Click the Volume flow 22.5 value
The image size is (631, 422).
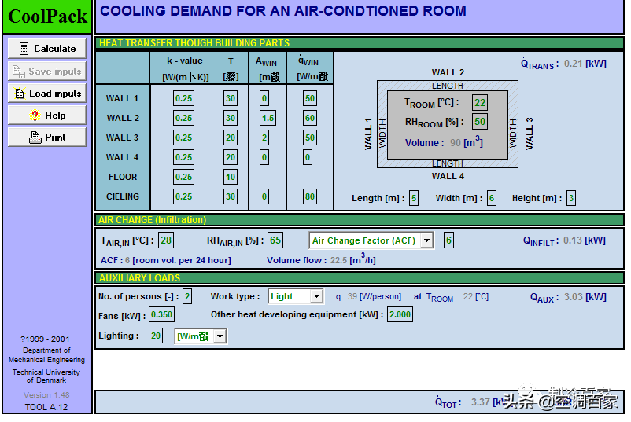pos(338,260)
